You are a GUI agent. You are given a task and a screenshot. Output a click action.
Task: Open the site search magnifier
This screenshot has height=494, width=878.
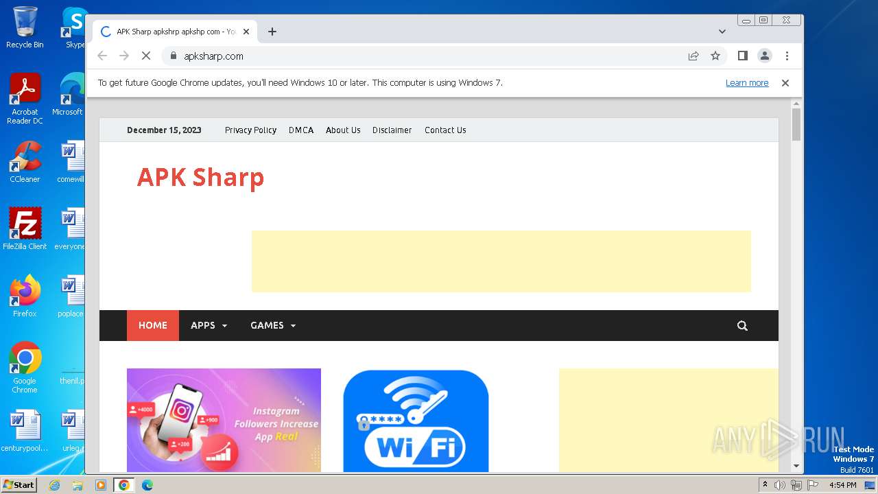coord(742,326)
